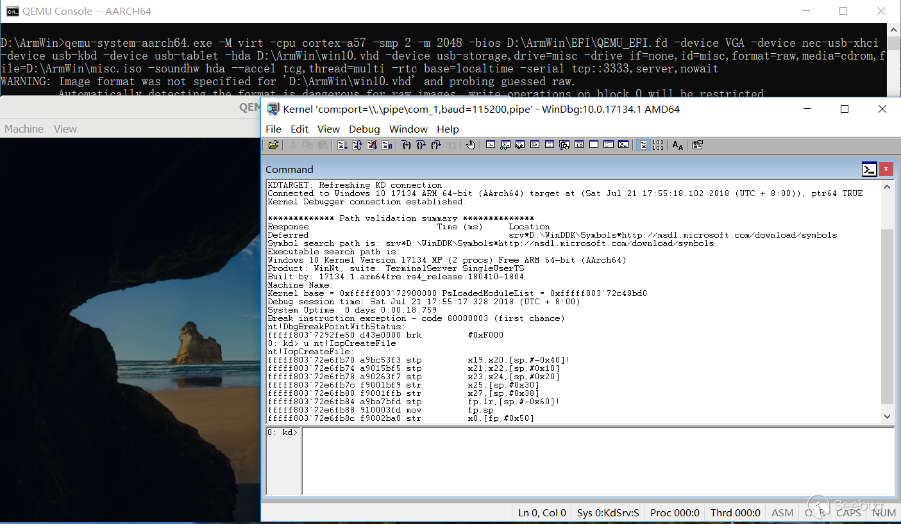Click 'Thrd 000:0' status bar entry
Viewport: 901px width, 524px height.
(736, 512)
